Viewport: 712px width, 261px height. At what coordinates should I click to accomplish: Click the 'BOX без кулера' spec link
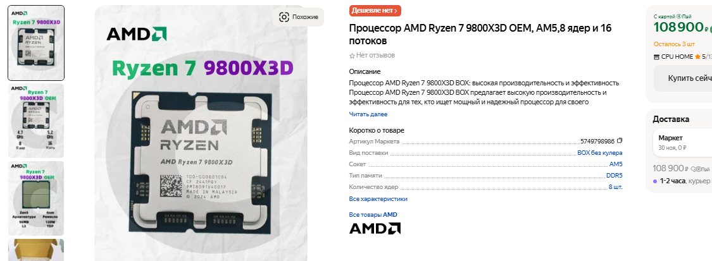599,152
